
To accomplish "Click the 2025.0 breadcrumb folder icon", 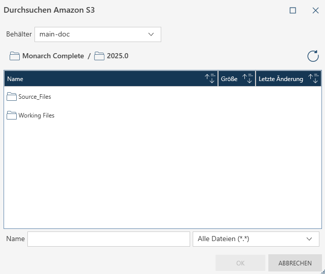I will coord(99,56).
